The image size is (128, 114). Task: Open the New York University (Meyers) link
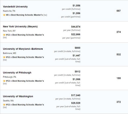[20, 26]
